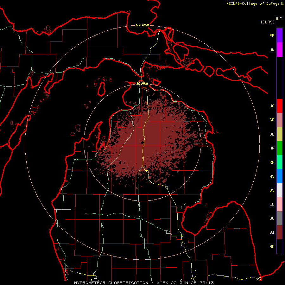Click the GR pink legend swatch
Viewport: 285px width, 285px height.
(280, 120)
